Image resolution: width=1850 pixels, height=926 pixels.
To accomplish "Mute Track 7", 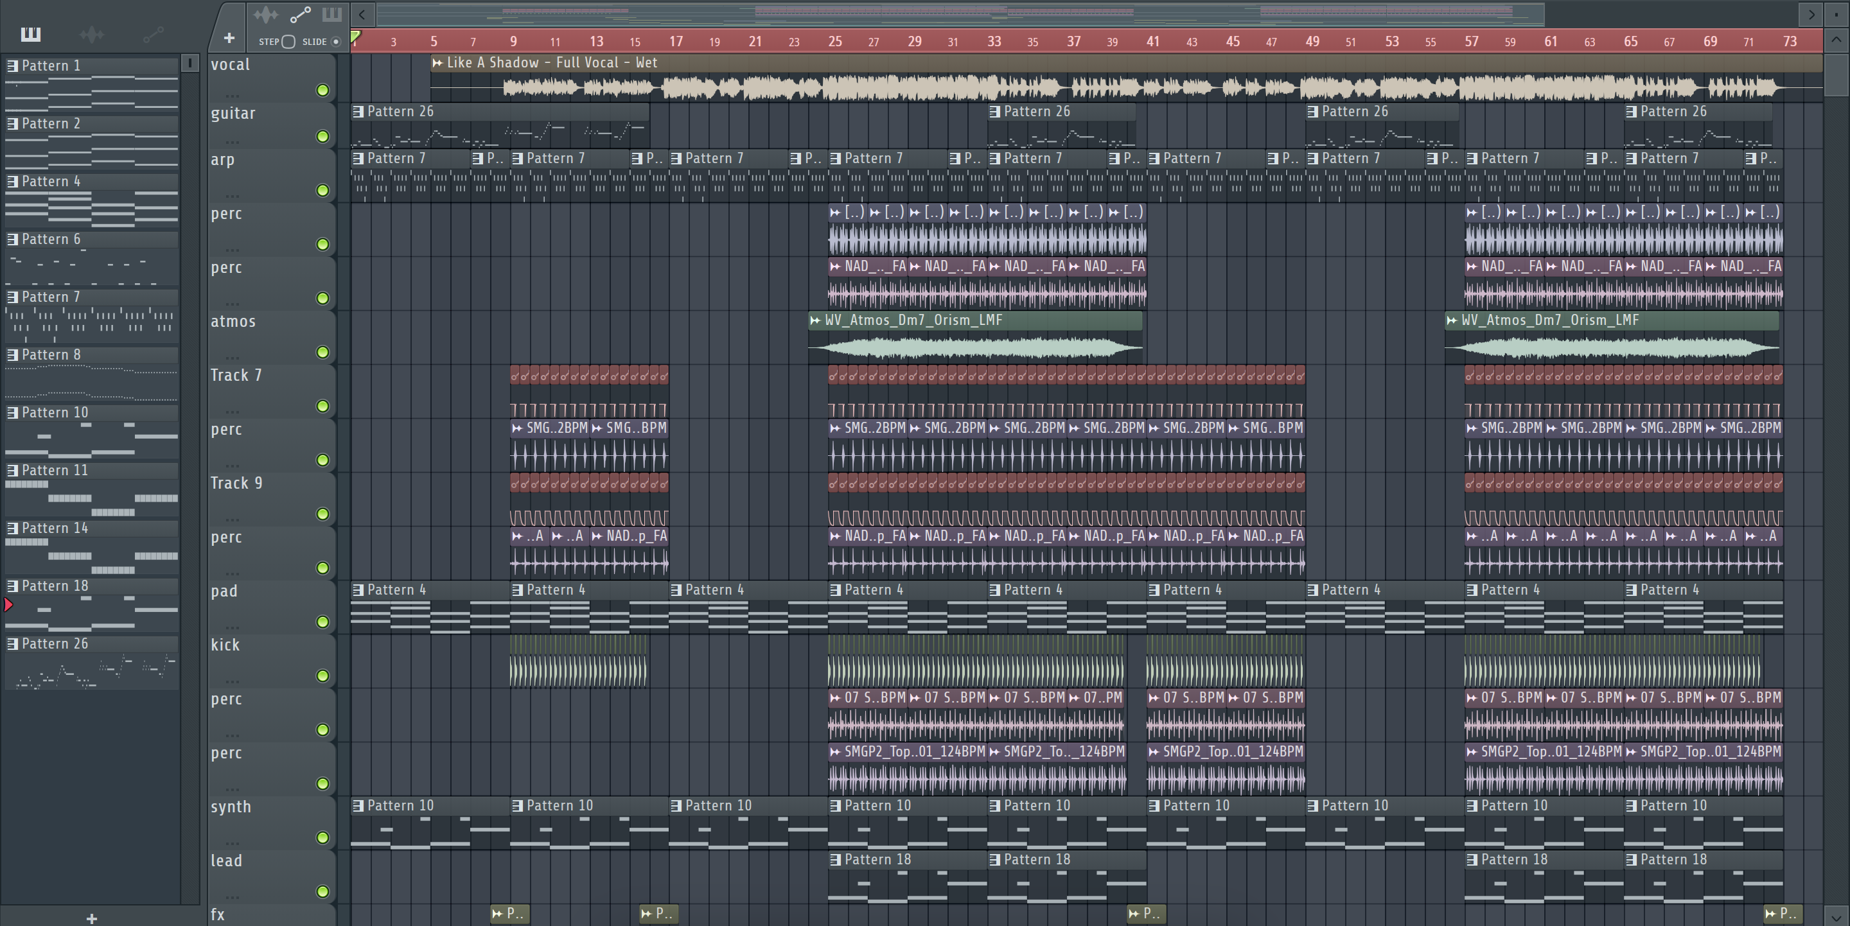I will 323,406.
